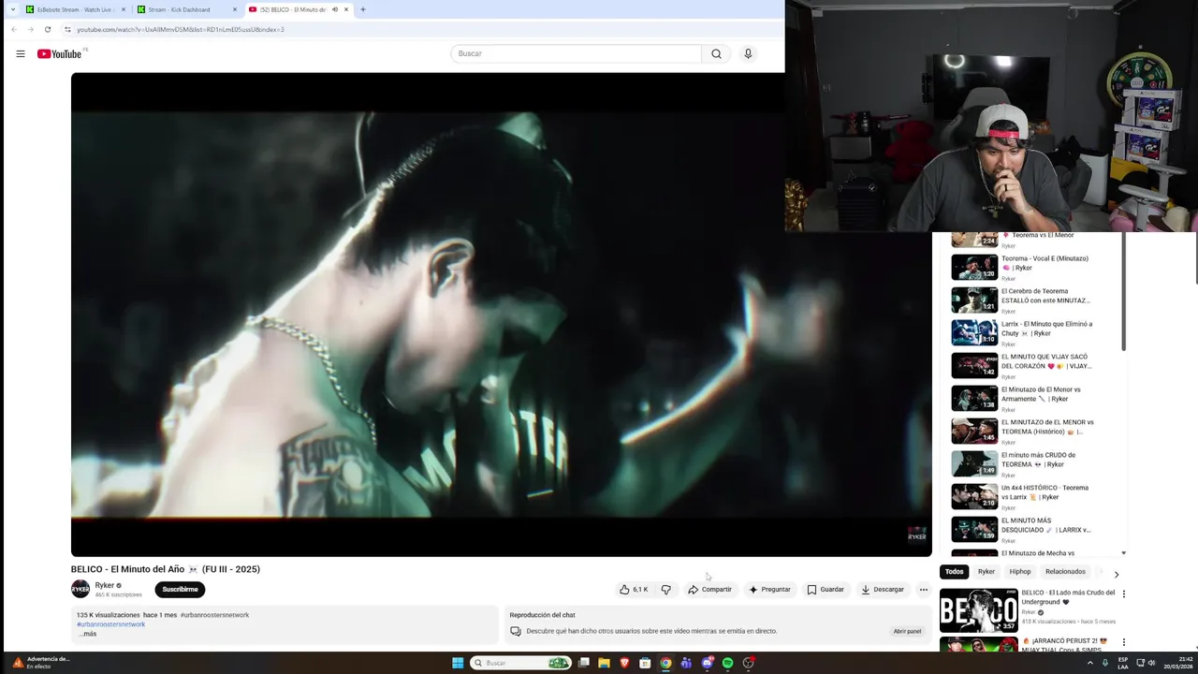Image resolution: width=1198 pixels, height=674 pixels.
Task: Open BELICO - El Lado más Crudo thumbnail
Action: tap(978, 610)
